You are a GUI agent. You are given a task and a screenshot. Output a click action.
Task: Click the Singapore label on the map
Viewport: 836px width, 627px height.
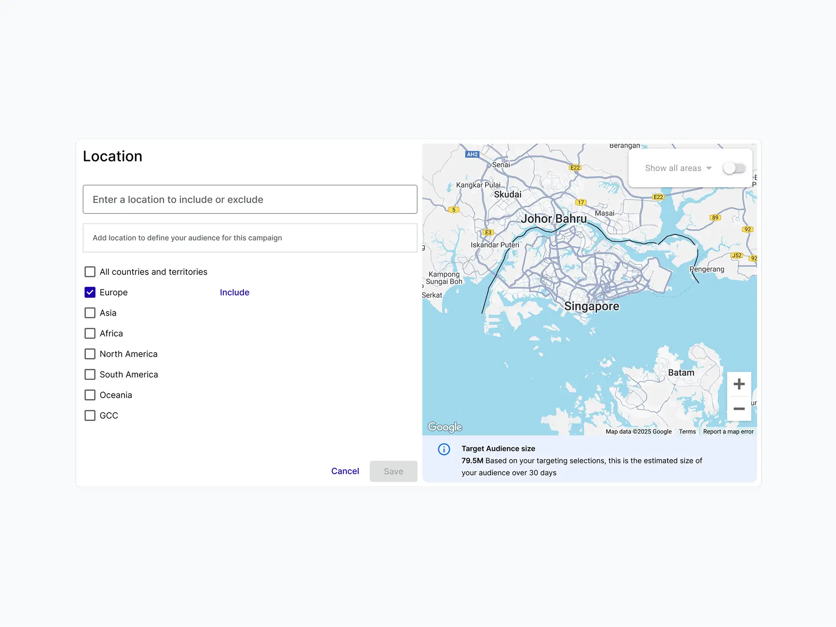(591, 306)
